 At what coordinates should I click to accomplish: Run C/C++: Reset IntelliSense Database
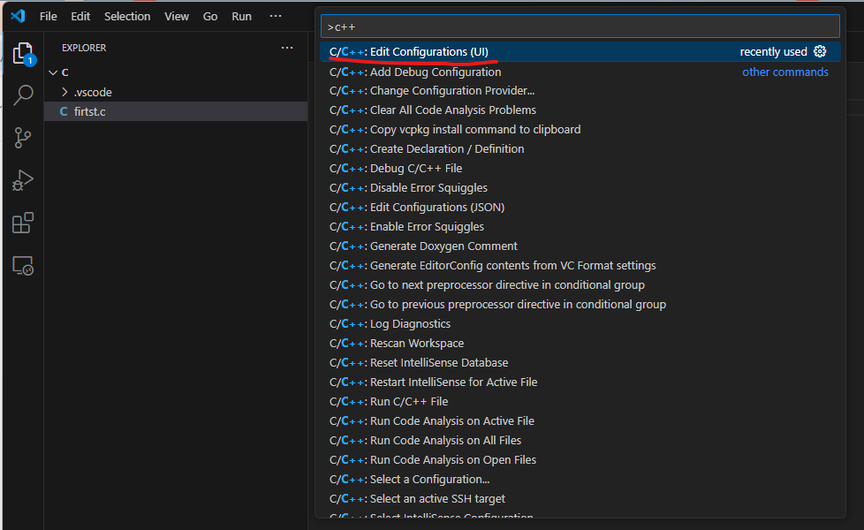click(580, 362)
